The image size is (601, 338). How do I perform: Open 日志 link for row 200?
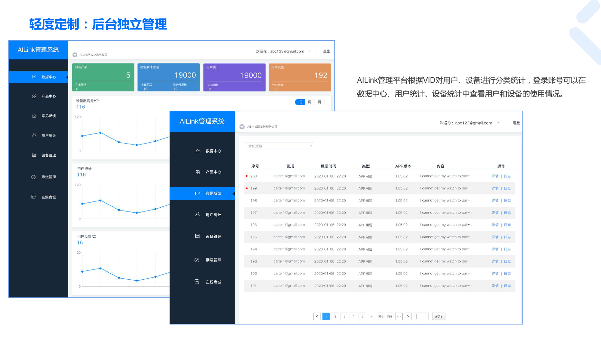(x=507, y=176)
